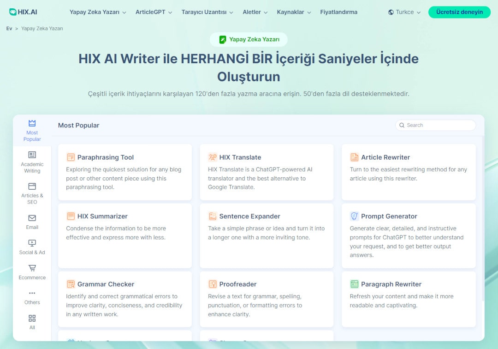The width and height of the screenshot is (498, 349).
Task: Click the Others three-dots icon
Action: 32,293
